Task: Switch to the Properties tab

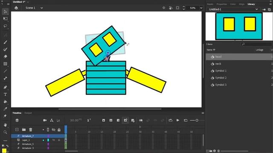Action: click(x=221, y=4)
